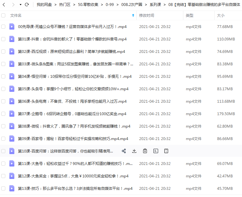The image size is (242, 197).
Task: Open 第10课-百度问答 file name
Action: [65, 151]
